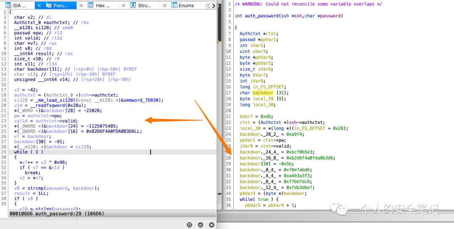
Task: Click 'backdoor[30] = -91;' in IDA
Action: (x=39, y=142)
